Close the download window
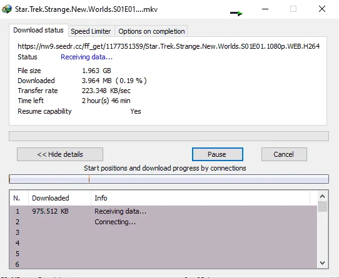 click(322, 9)
